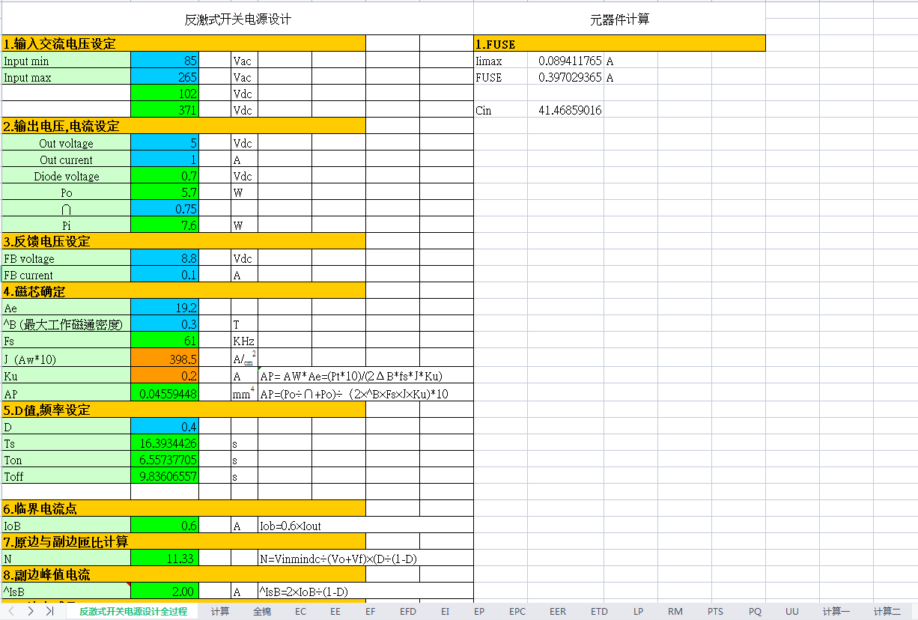Jump to the last sheet using the arrow icon

click(x=48, y=611)
